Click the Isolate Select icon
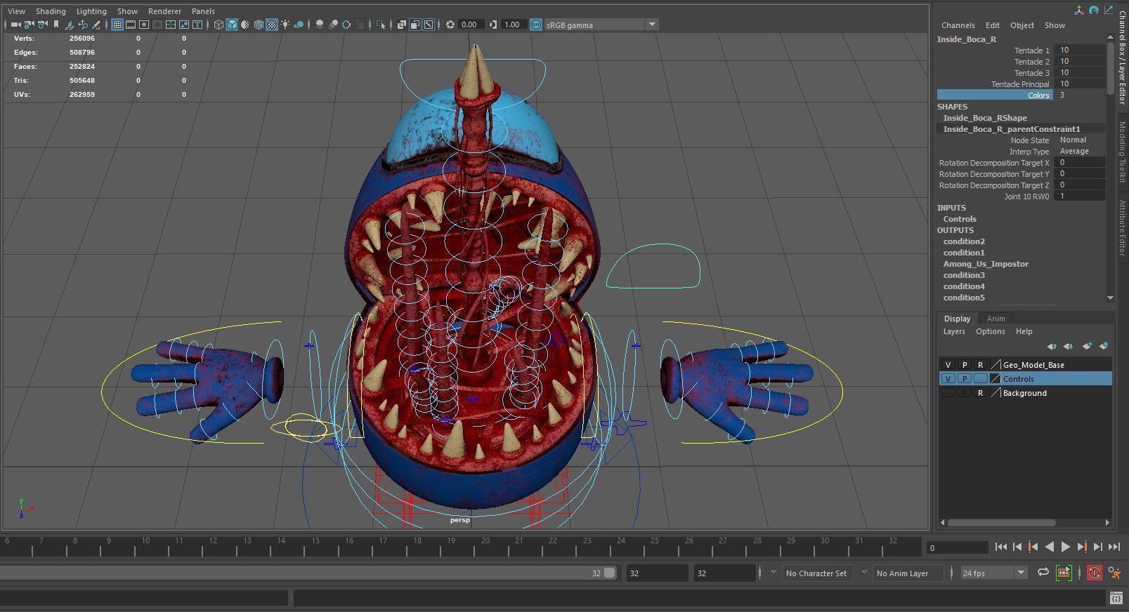Screen dimensions: 1129x612 [381, 25]
